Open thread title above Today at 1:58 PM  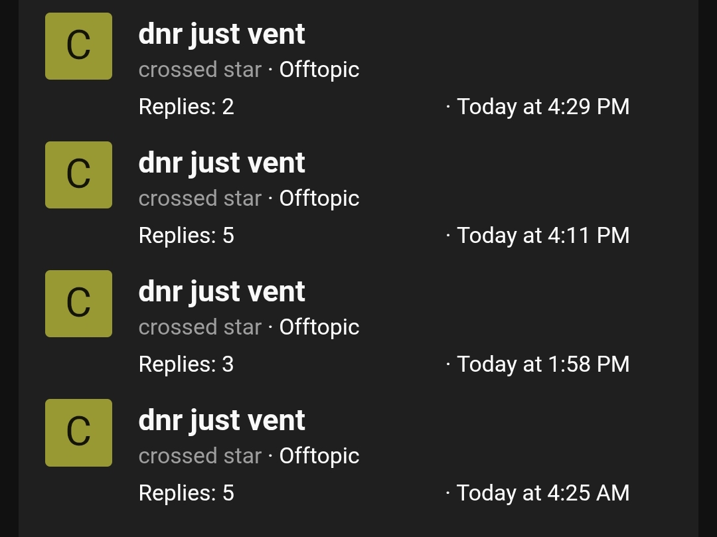click(222, 293)
